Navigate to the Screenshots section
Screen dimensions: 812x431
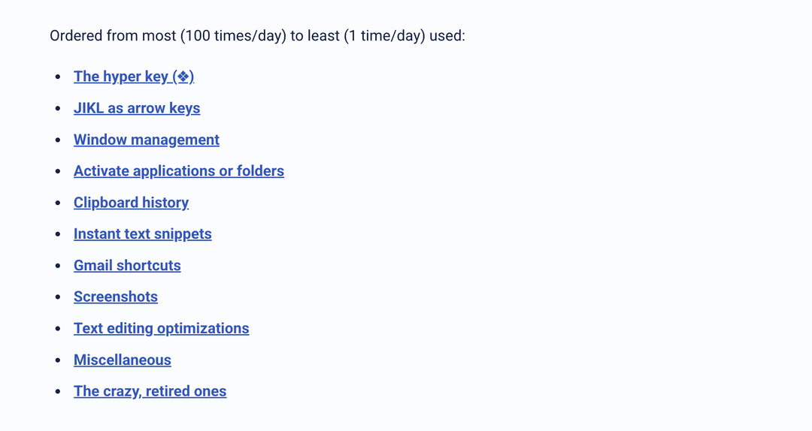pos(116,297)
